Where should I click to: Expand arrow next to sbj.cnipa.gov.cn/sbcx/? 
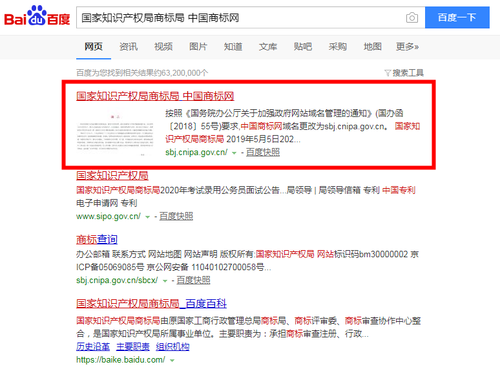click(x=165, y=281)
